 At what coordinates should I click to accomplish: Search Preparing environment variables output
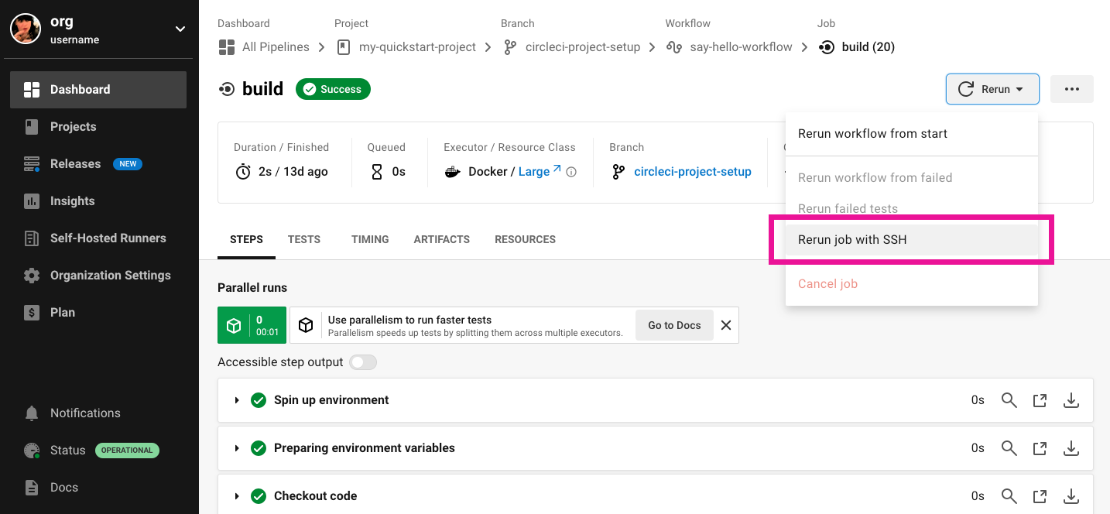coord(1009,448)
